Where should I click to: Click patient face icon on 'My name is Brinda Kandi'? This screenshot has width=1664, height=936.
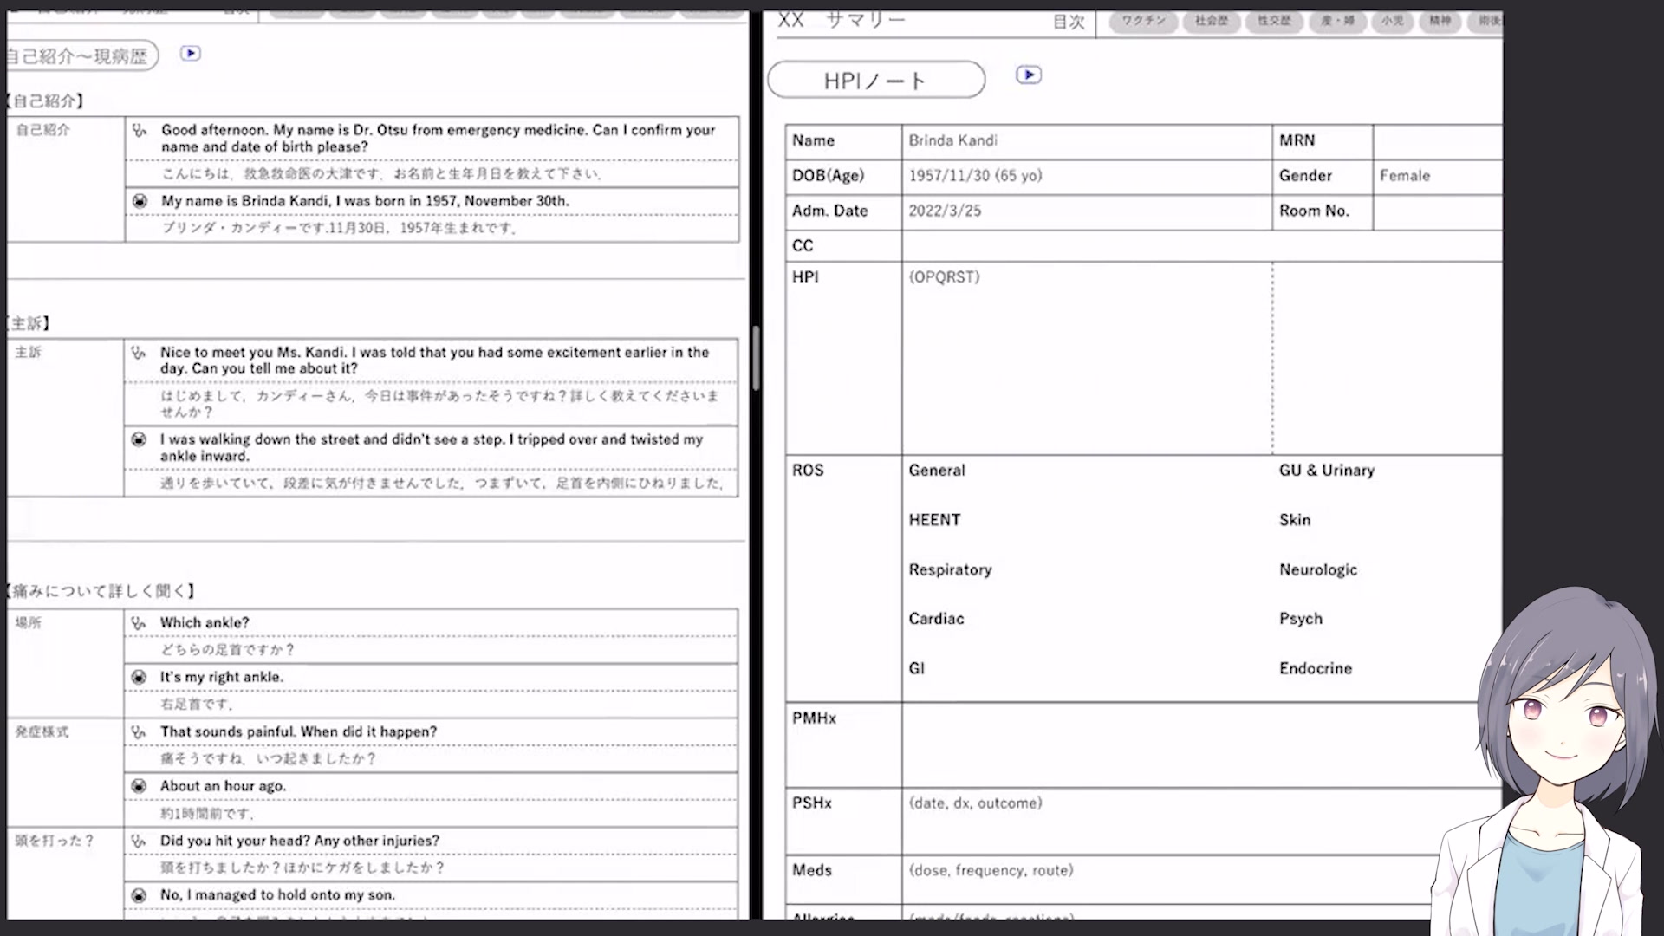pyautogui.click(x=140, y=201)
